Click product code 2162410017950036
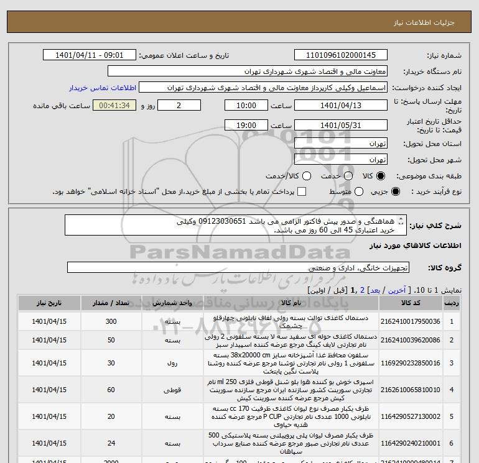Screen dimensions: 479x463 (x=411, y=321)
